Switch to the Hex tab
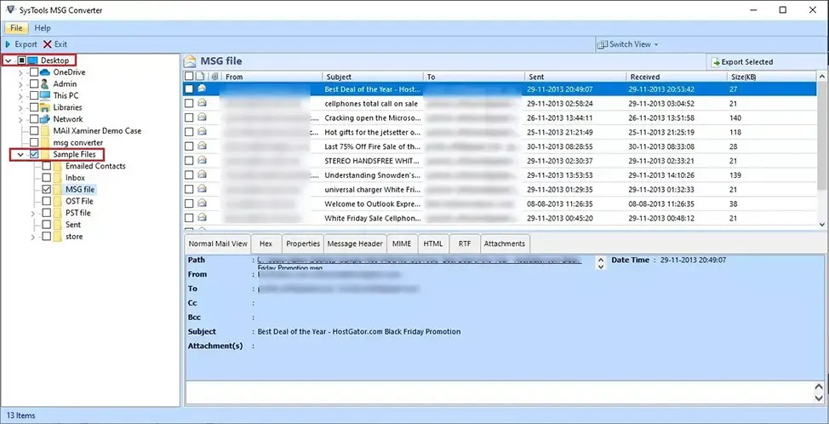The height and width of the screenshot is (424, 829). pyautogui.click(x=266, y=244)
